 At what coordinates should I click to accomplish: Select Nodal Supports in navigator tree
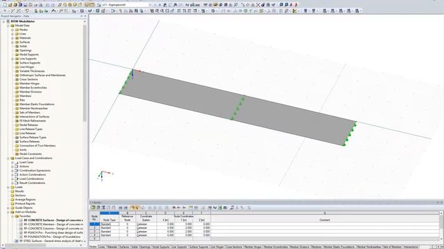click(29, 55)
